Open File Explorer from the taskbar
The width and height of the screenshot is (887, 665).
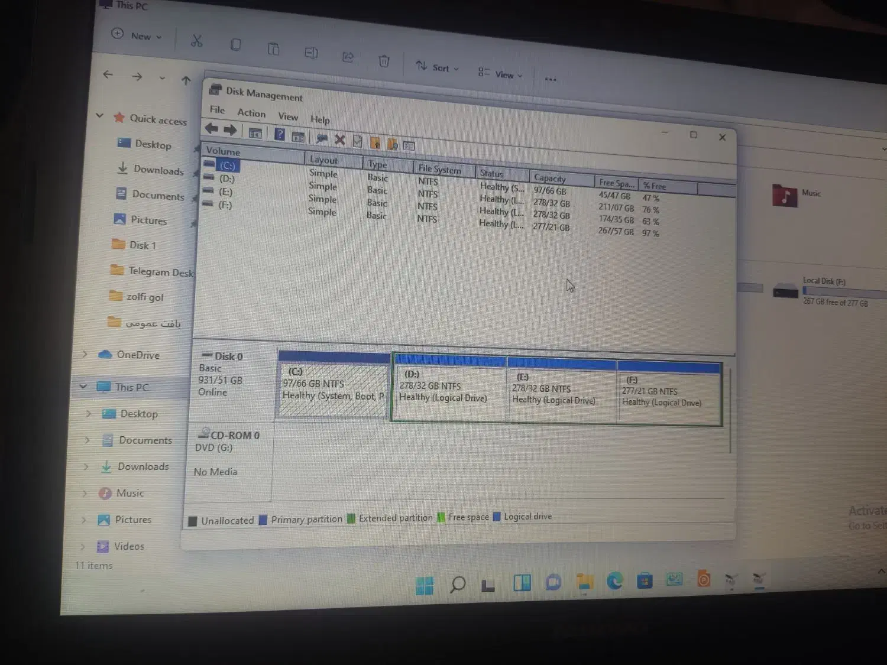coord(584,582)
